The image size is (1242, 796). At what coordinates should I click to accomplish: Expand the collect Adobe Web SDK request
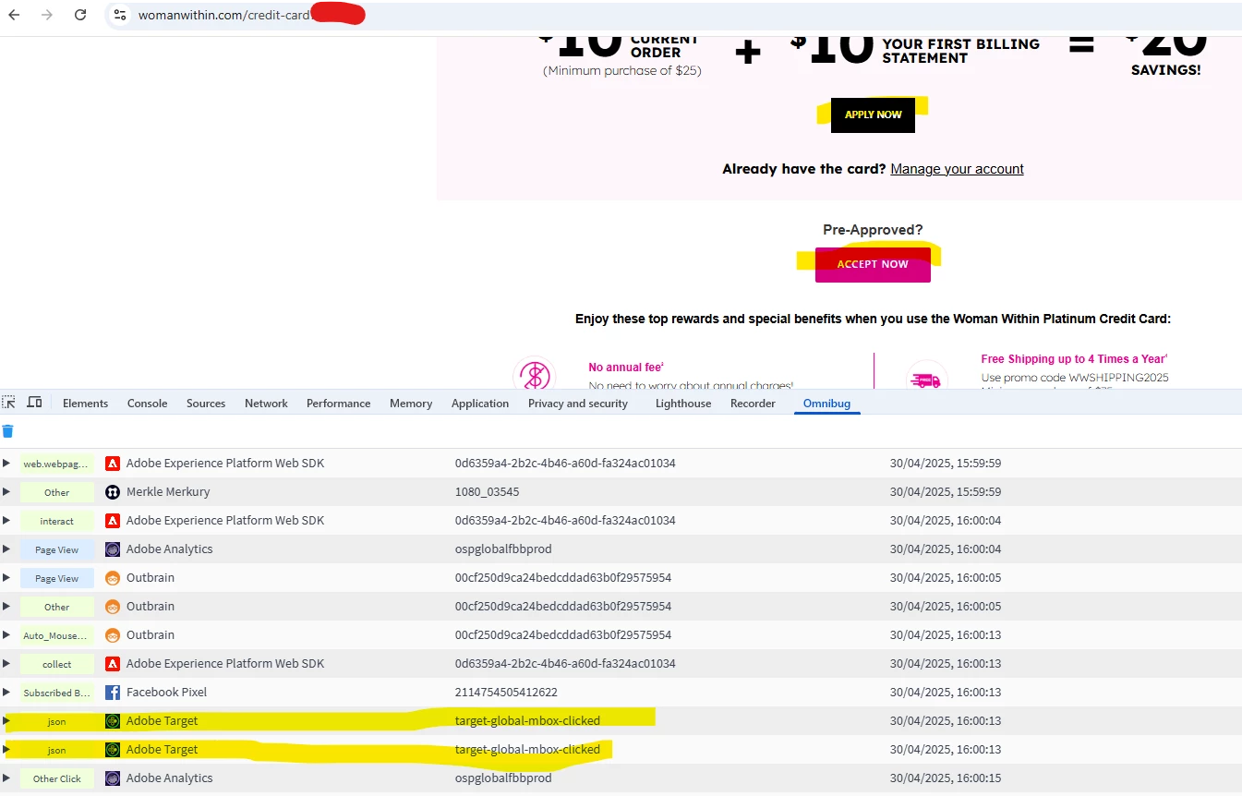point(6,664)
